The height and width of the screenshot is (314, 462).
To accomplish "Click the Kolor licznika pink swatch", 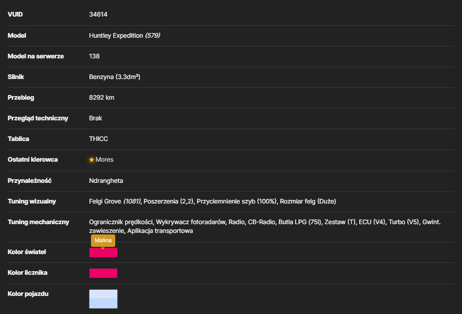I will pos(103,273).
